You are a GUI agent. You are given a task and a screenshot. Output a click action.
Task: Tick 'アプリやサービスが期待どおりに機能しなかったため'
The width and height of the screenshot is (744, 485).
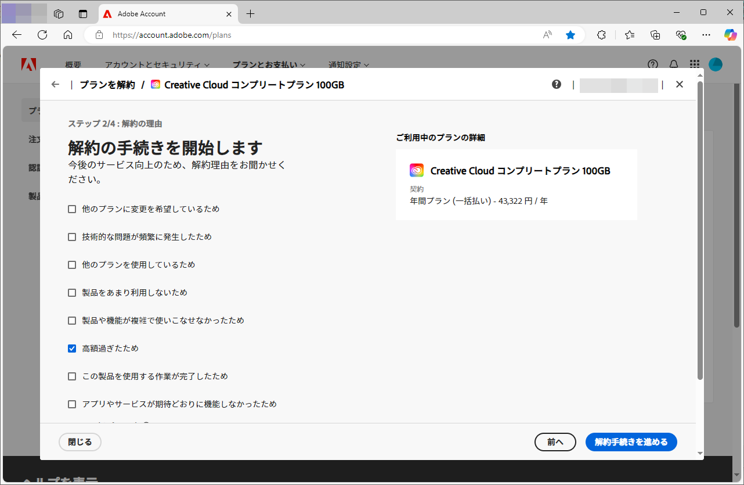click(72, 404)
